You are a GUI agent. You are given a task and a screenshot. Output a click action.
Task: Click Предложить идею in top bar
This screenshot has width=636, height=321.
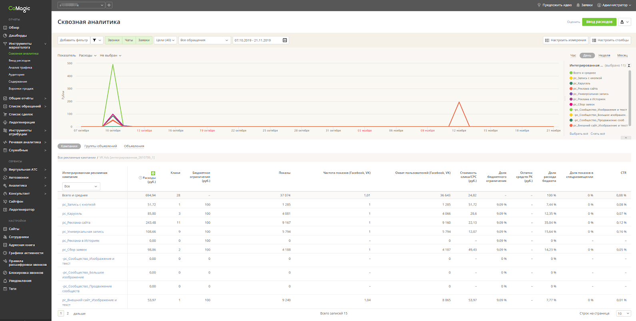[x=554, y=5]
